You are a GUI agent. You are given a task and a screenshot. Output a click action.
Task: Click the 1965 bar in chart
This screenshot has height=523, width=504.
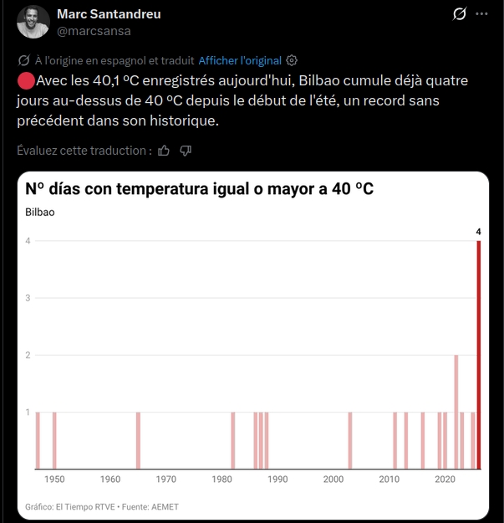pyautogui.click(x=138, y=441)
